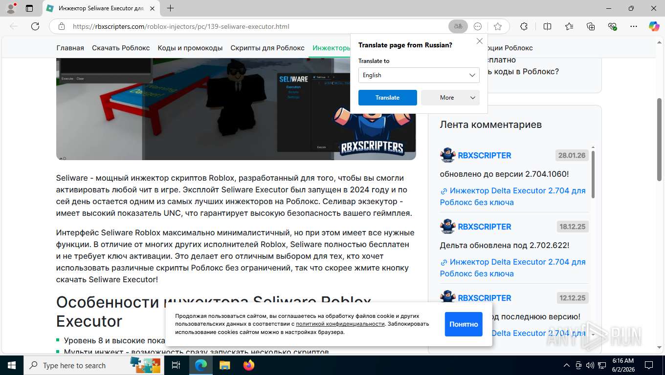Click the comments feed scrollbar
Image resolution: width=665 pixels, height=375 pixels.
tap(593, 174)
